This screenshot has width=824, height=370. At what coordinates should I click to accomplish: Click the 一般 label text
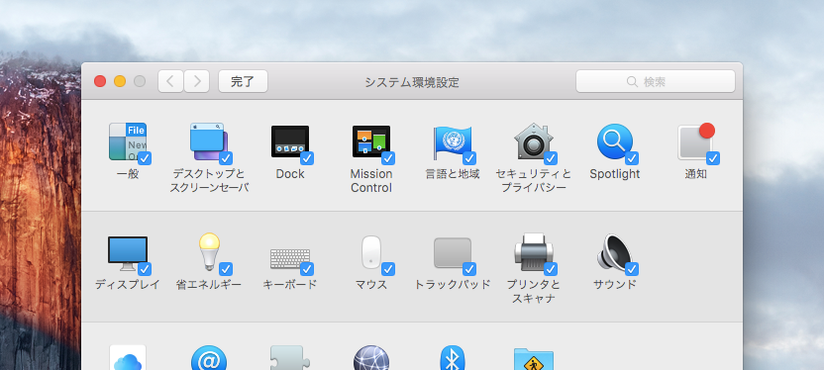pos(128,174)
